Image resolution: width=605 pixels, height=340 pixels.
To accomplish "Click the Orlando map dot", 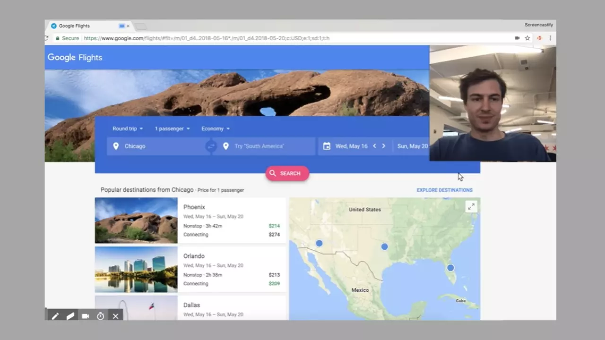I will tap(450, 268).
